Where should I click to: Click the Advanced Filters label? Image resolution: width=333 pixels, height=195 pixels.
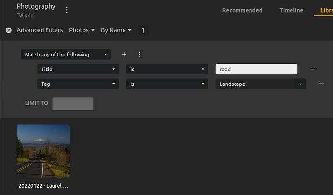point(40,30)
